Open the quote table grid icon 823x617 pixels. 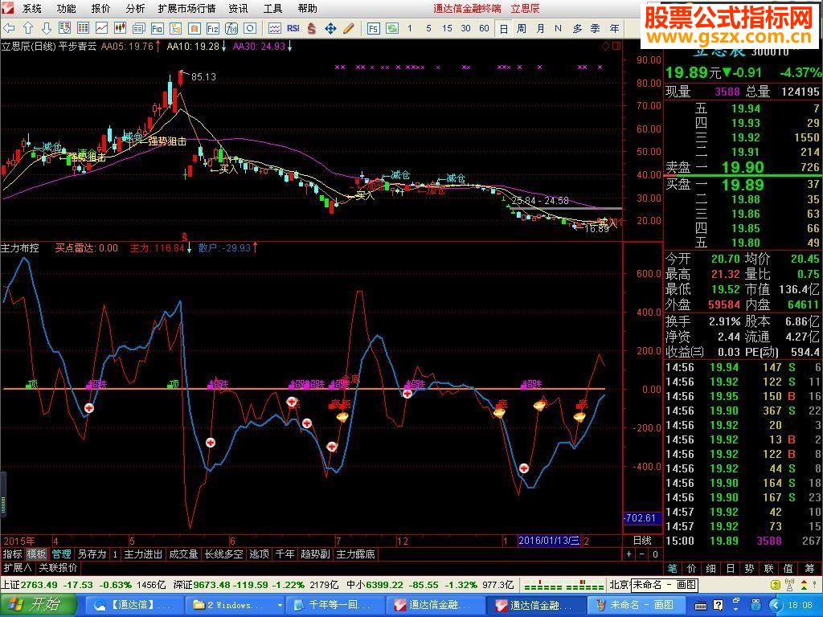click(83, 28)
